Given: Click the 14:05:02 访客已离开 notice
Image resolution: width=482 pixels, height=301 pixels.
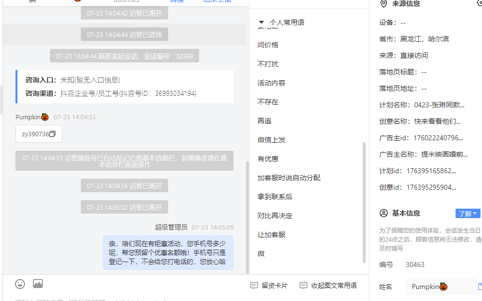Looking at the screenshot, I should click(x=125, y=207).
